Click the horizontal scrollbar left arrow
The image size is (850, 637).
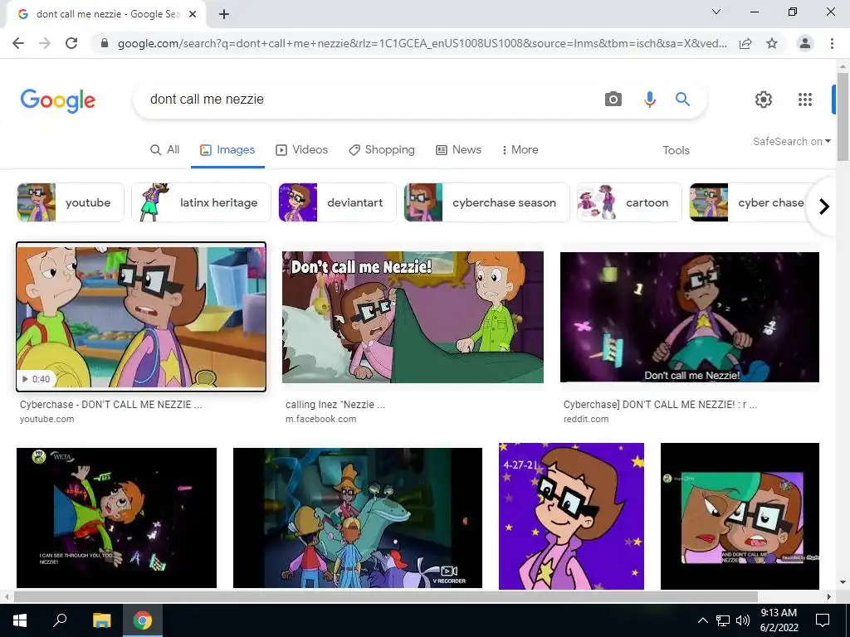point(6,597)
